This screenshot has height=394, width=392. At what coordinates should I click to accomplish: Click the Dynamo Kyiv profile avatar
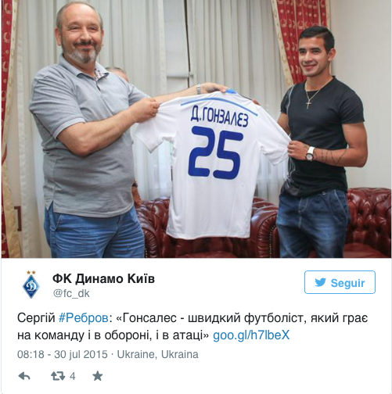click(x=31, y=285)
